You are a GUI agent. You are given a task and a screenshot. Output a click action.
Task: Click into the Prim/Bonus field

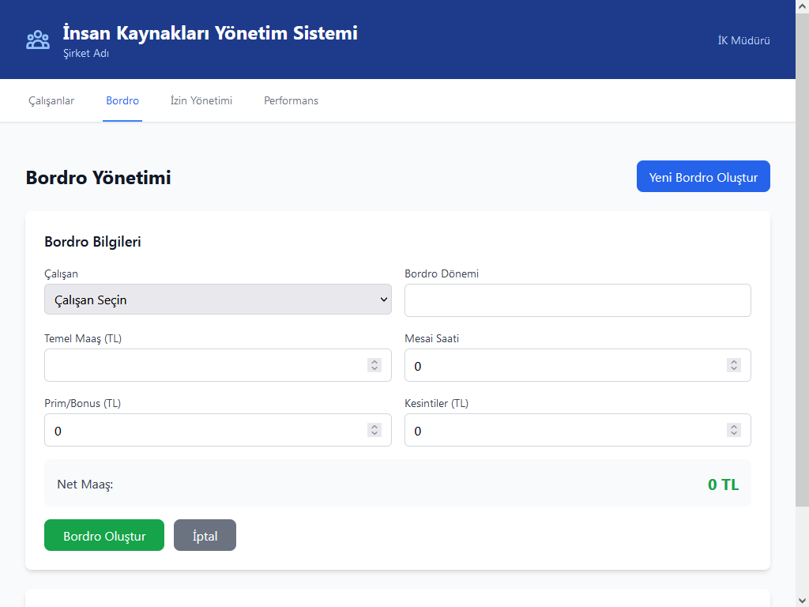click(x=205, y=430)
